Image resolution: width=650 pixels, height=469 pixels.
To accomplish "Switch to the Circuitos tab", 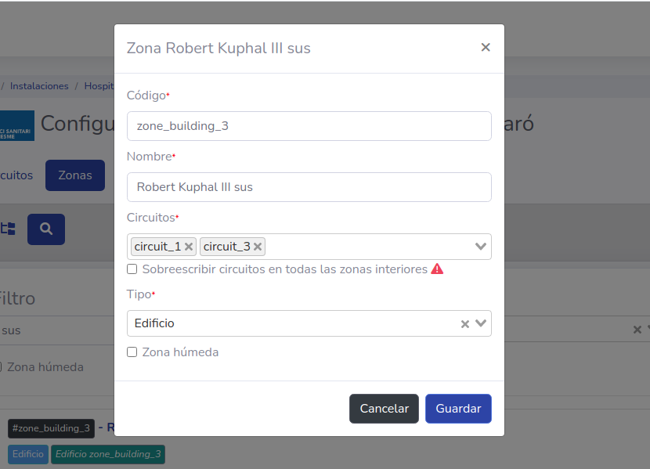I will (x=16, y=175).
